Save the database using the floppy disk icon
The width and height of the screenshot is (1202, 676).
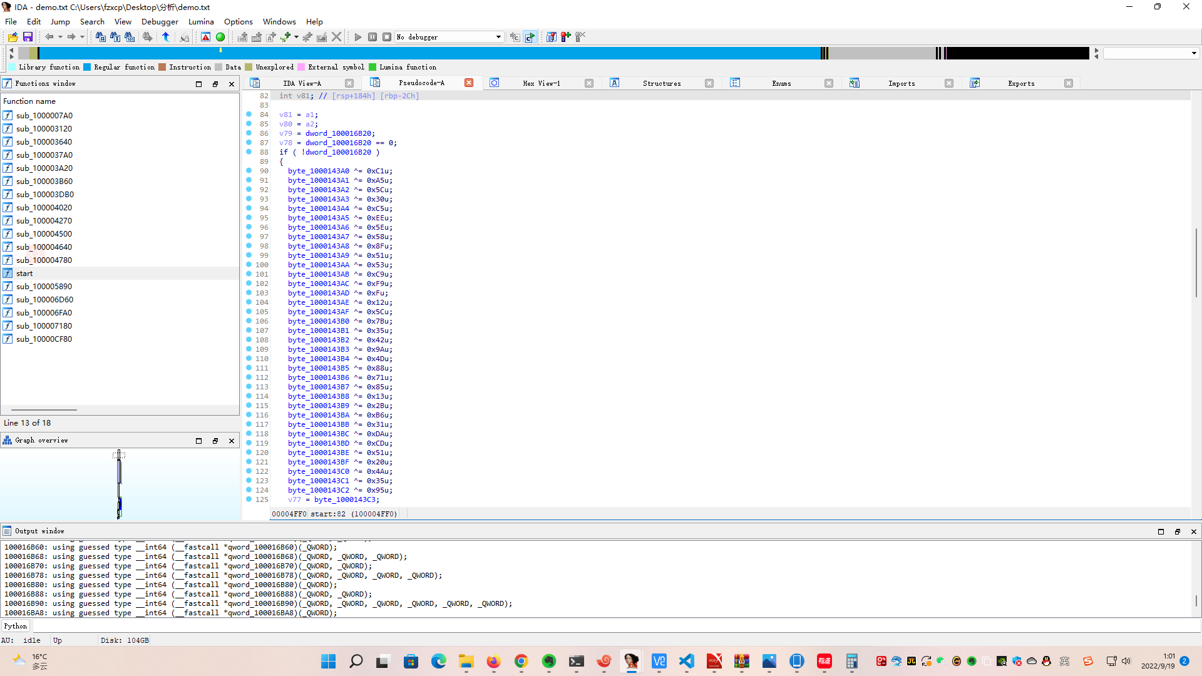tap(28, 37)
